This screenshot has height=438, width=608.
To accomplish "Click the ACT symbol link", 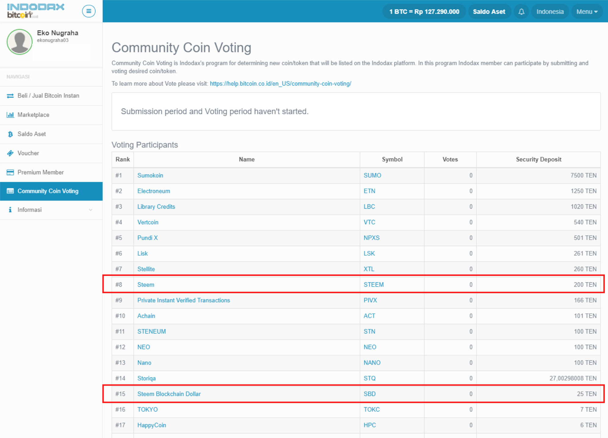I will pos(369,316).
